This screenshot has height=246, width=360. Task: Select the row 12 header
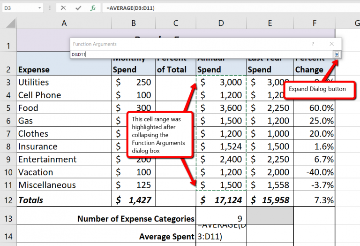(8, 200)
